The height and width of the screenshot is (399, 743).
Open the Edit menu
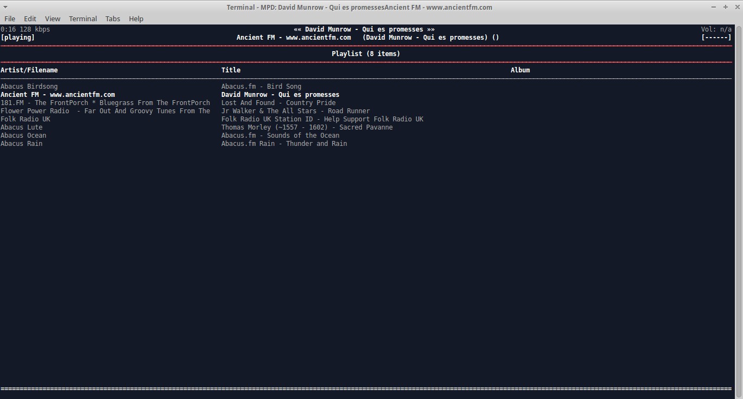pyautogui.click(x=30, y=19)
